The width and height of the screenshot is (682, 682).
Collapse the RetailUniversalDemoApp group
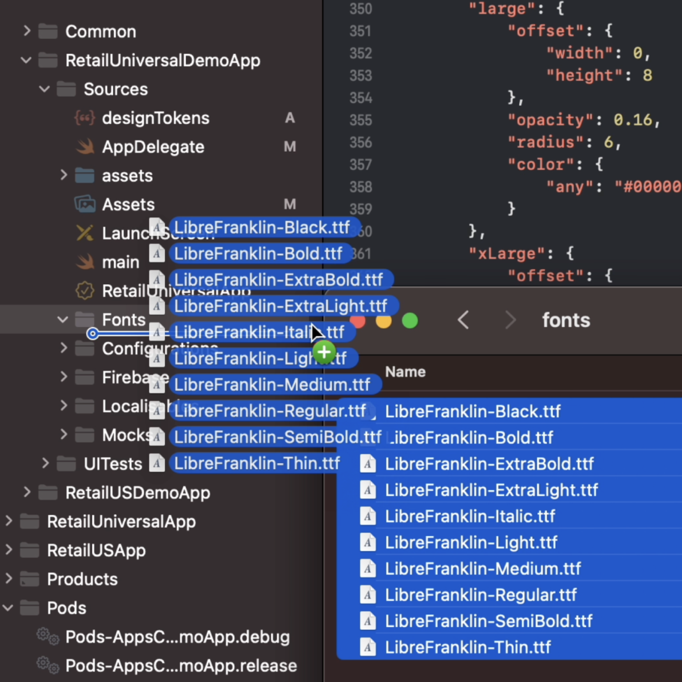point(26,60)
